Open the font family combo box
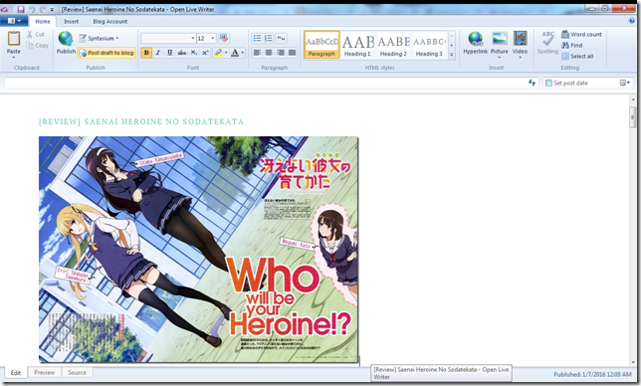The height and width of the screenshot is (386, 641). coord(168,38)
